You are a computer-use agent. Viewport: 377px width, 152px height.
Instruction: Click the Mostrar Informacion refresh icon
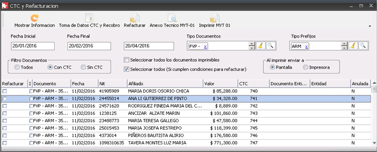click(34, 18)
